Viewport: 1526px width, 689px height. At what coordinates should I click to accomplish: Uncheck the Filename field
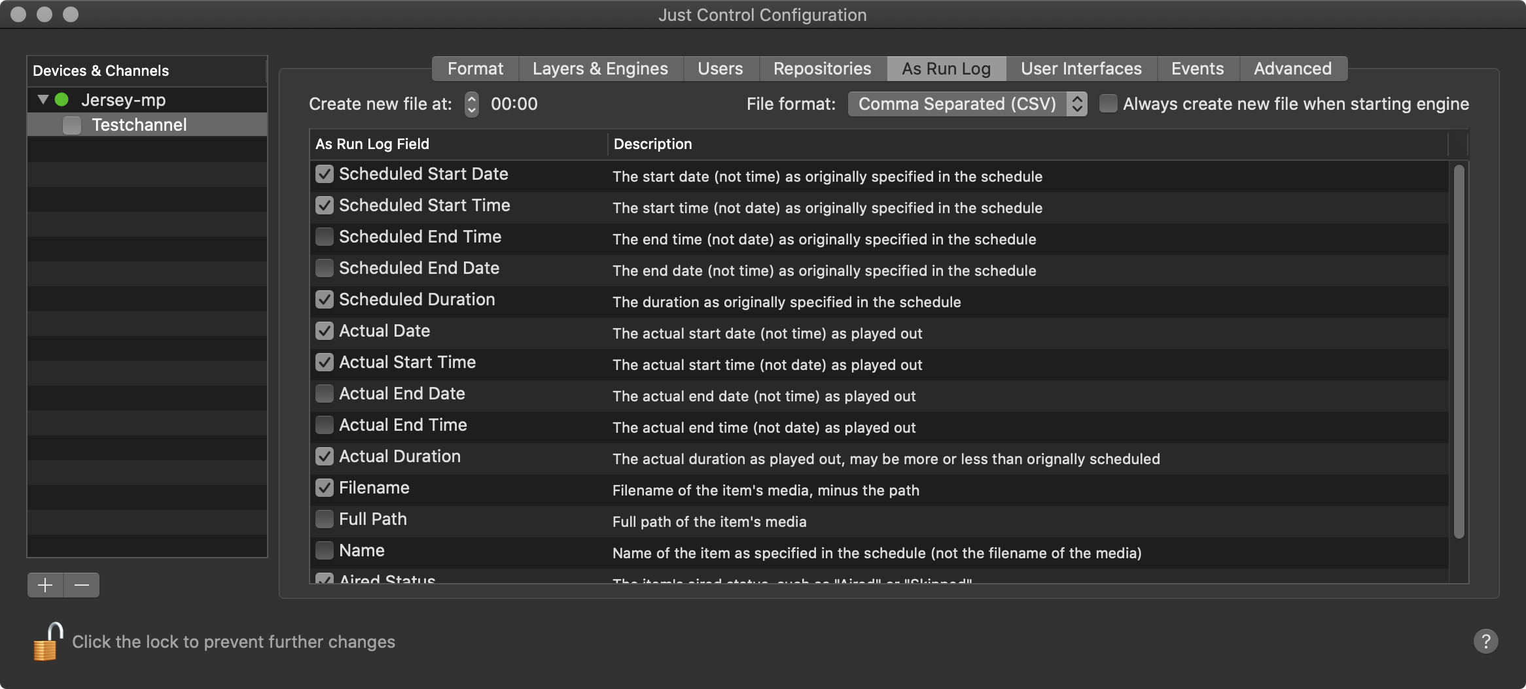pos(325,488)
